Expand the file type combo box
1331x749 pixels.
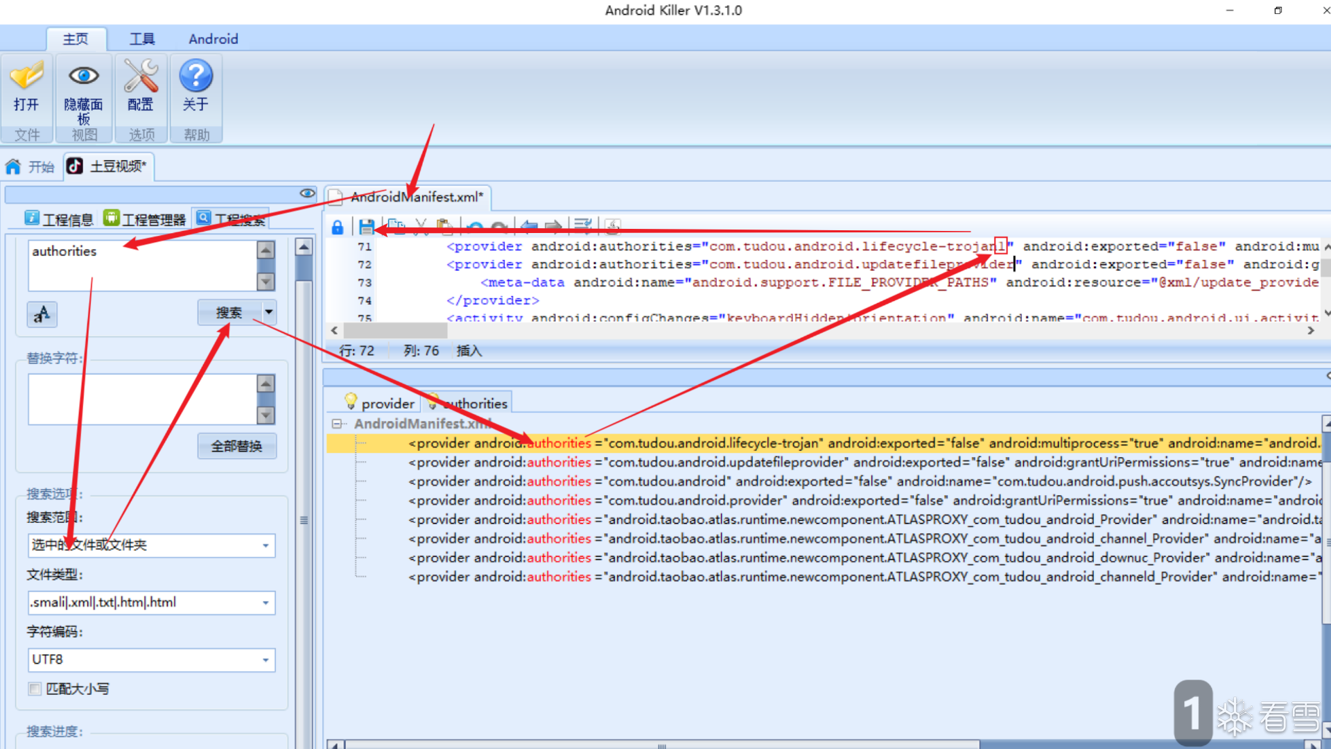pos(265,603)
